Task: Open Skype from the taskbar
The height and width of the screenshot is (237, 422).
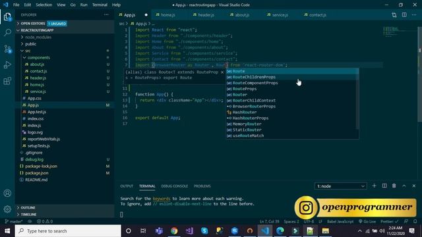Action: [x=204, y=231]
